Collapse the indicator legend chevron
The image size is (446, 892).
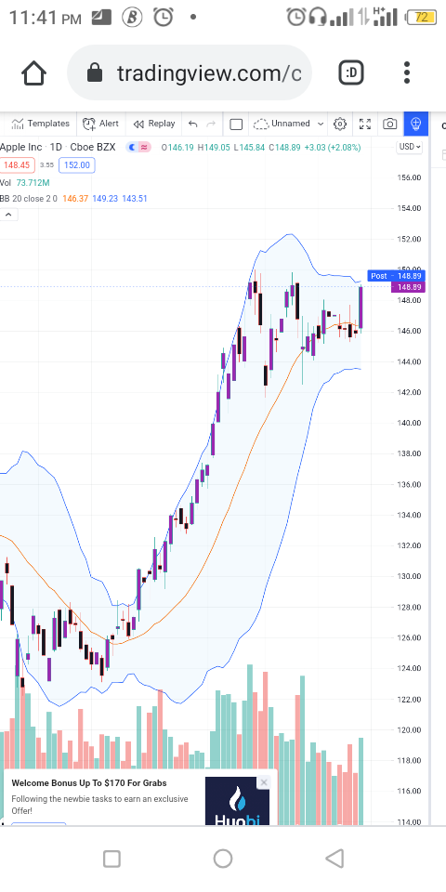(8, 215)
